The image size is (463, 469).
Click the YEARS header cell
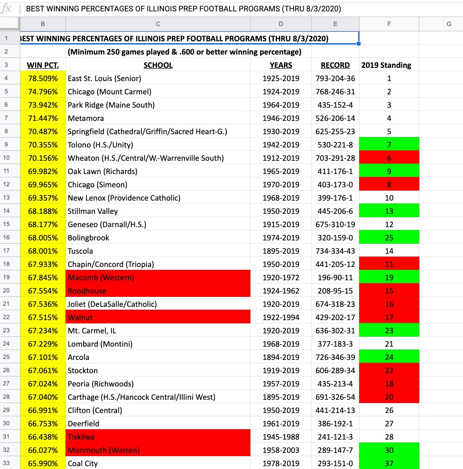(281, 65)
